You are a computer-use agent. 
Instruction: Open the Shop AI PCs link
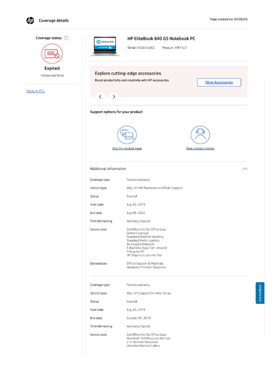click(36, 91)
